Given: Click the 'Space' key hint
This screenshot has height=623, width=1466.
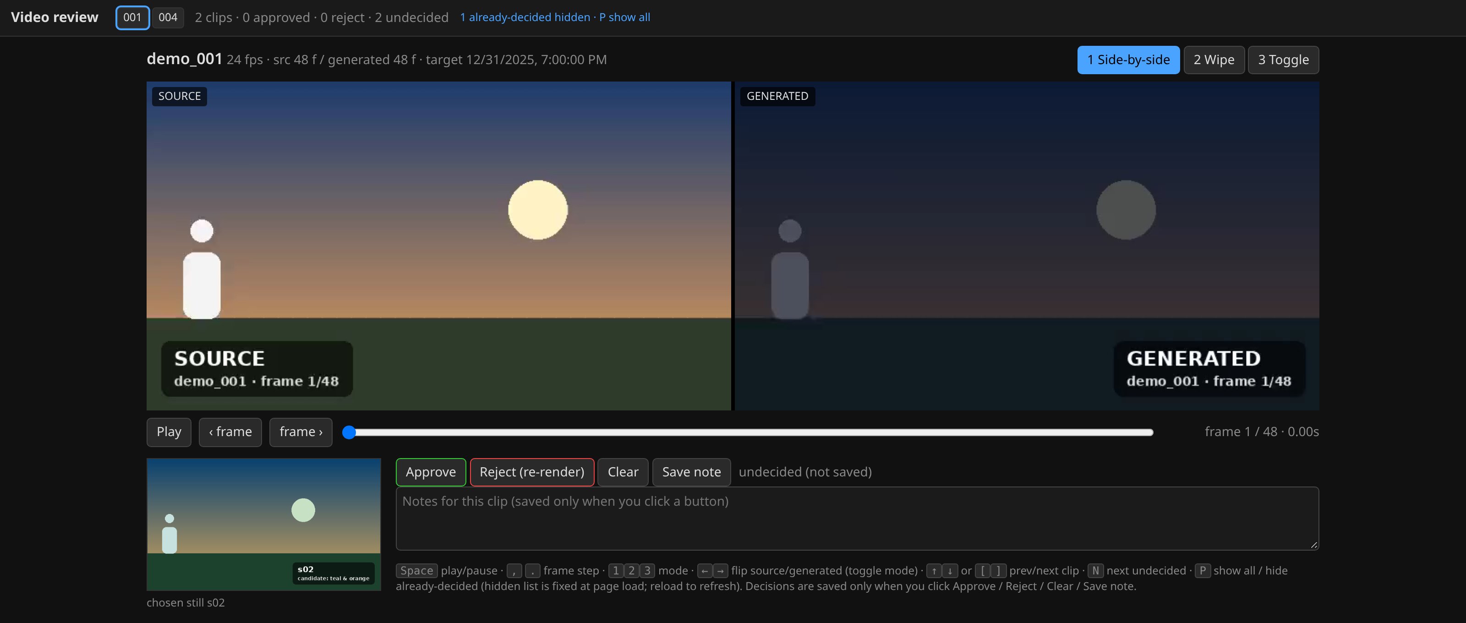Looking at the screenshot, I should coord(416,571).
